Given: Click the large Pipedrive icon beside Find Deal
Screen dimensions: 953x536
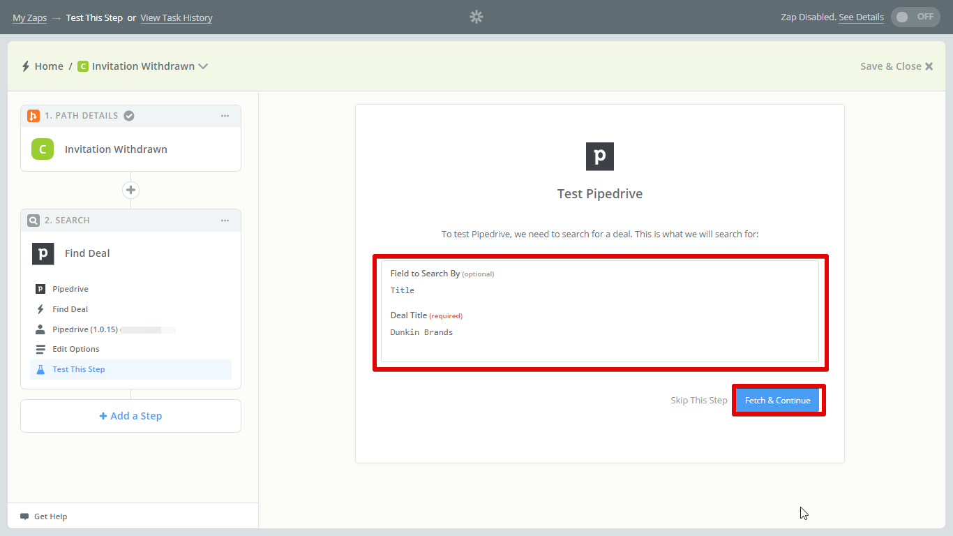Looking at the screenshot, I should coord(43,253).
